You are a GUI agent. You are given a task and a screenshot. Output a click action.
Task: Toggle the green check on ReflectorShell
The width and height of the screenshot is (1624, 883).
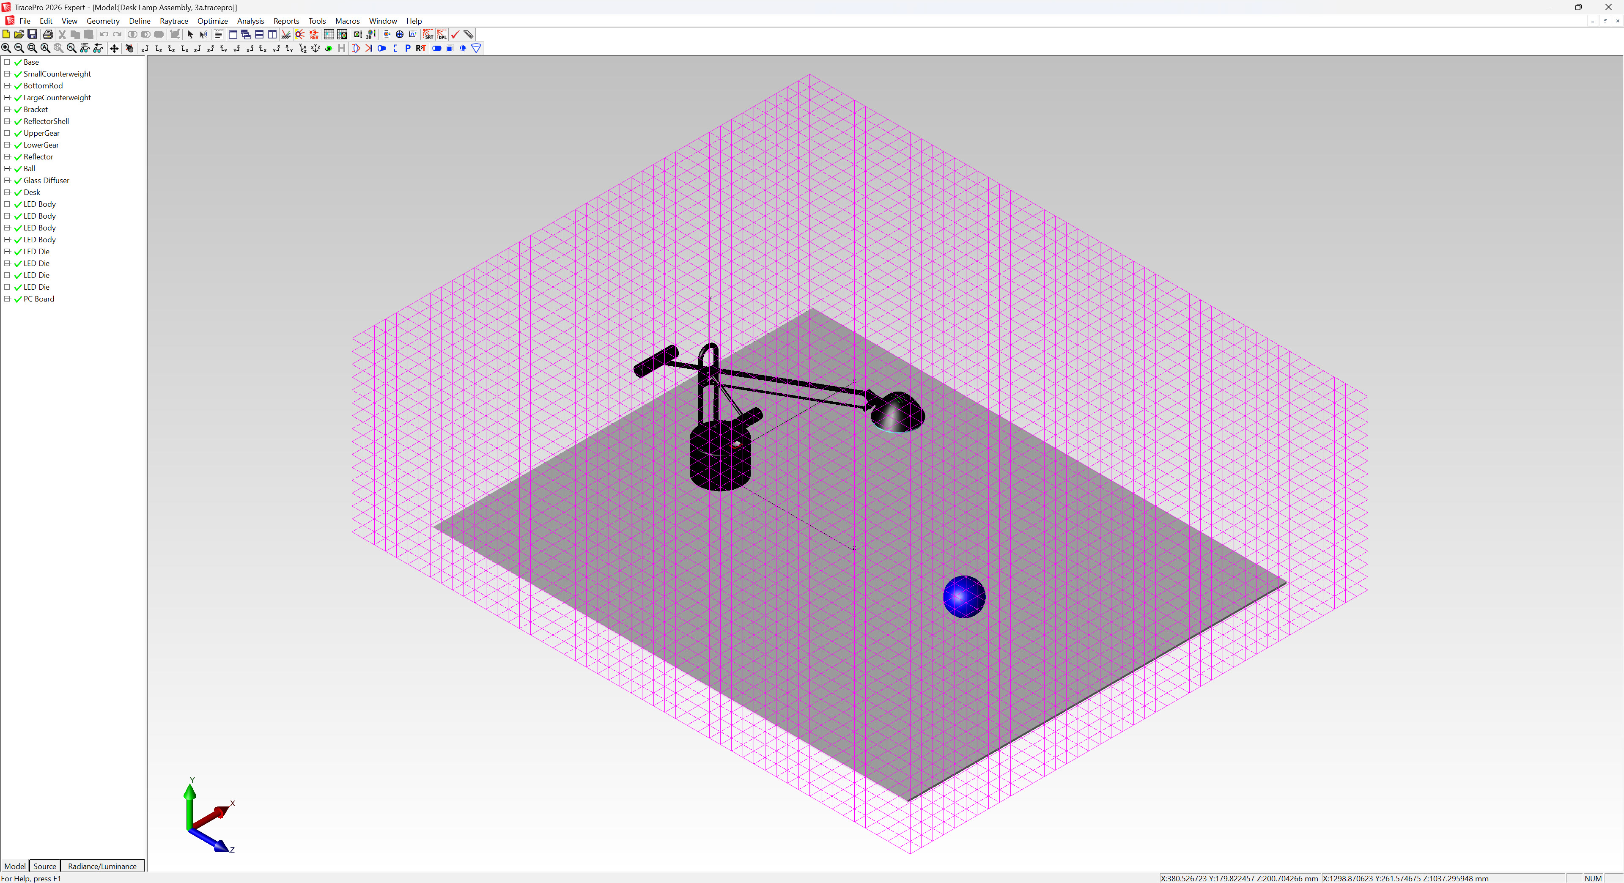18,122
